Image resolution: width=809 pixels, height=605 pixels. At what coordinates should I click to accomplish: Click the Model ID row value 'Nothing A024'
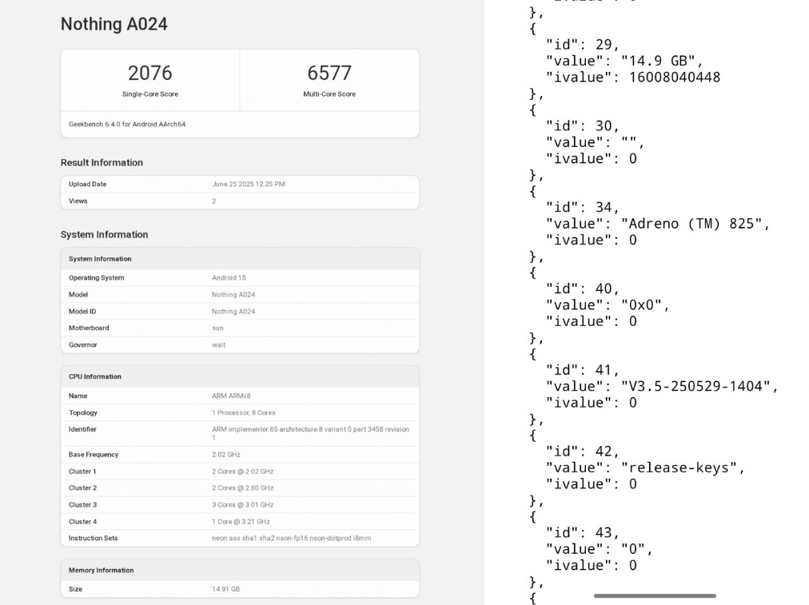(x=233, y=312)
